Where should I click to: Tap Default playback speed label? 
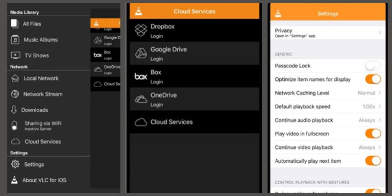[302, 106]
